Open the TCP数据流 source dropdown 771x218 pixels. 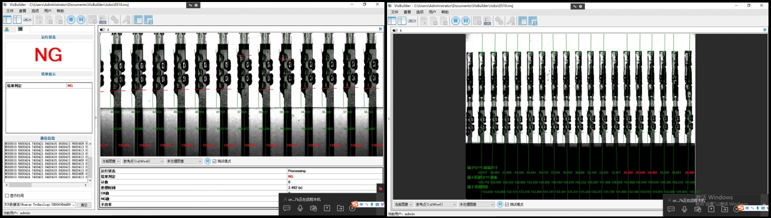click(x=40, y=205)
